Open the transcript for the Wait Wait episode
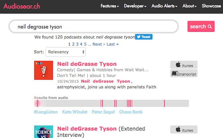 pos(184,73)
